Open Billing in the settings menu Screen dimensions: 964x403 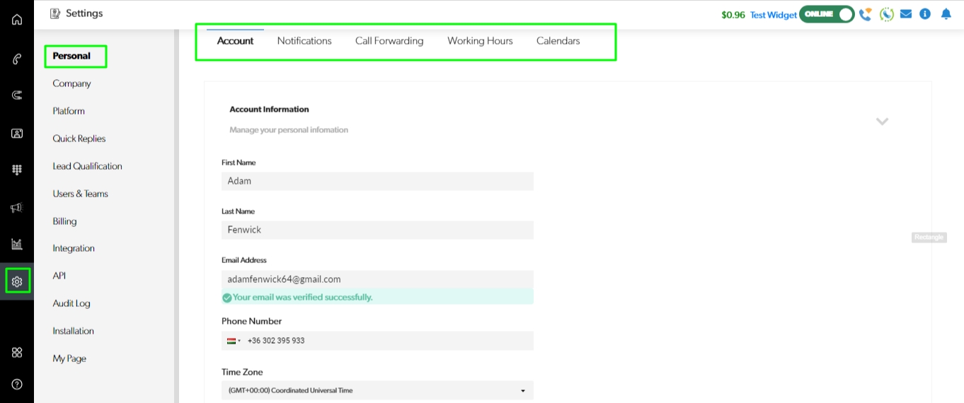pyautogui.click(x=64, y=221)
